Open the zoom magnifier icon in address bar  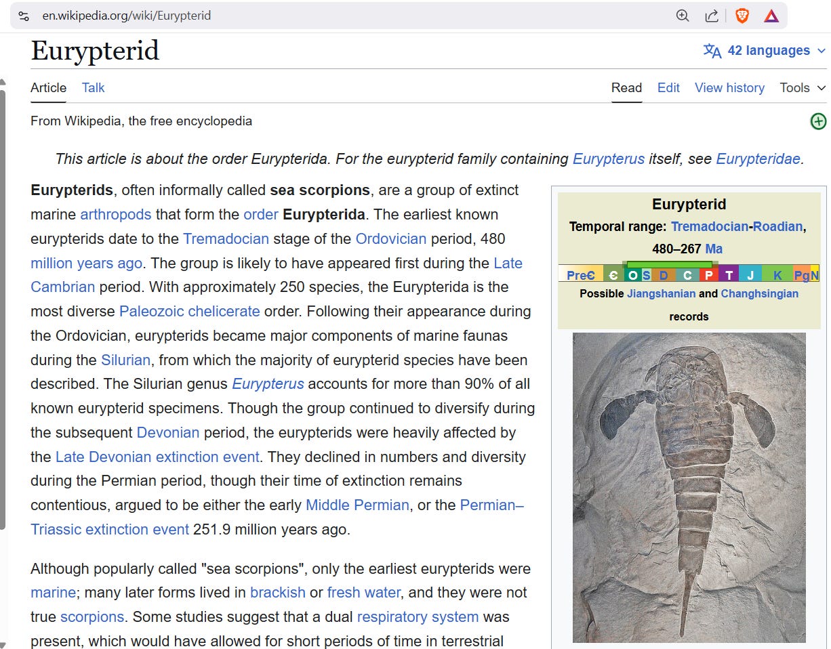coord(683,16)
